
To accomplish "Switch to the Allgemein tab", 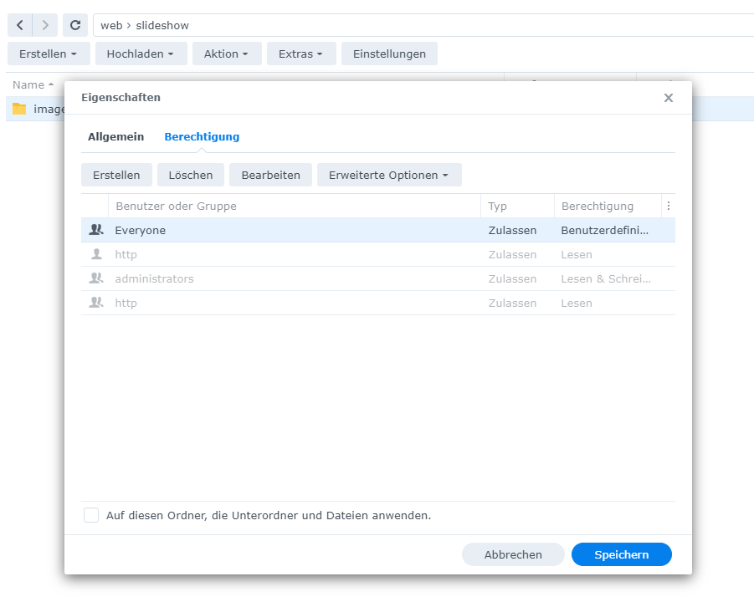I will (x=115, y=136).
